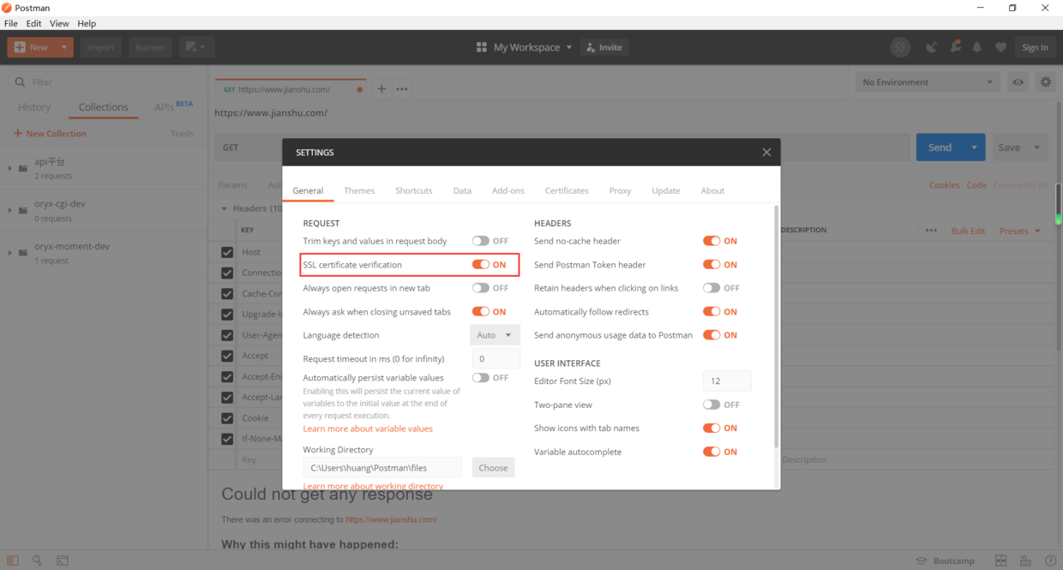Click the search magnifier icon in Filter box
The height and width of the screenshot is (570, 1063).
coord(20,82)
